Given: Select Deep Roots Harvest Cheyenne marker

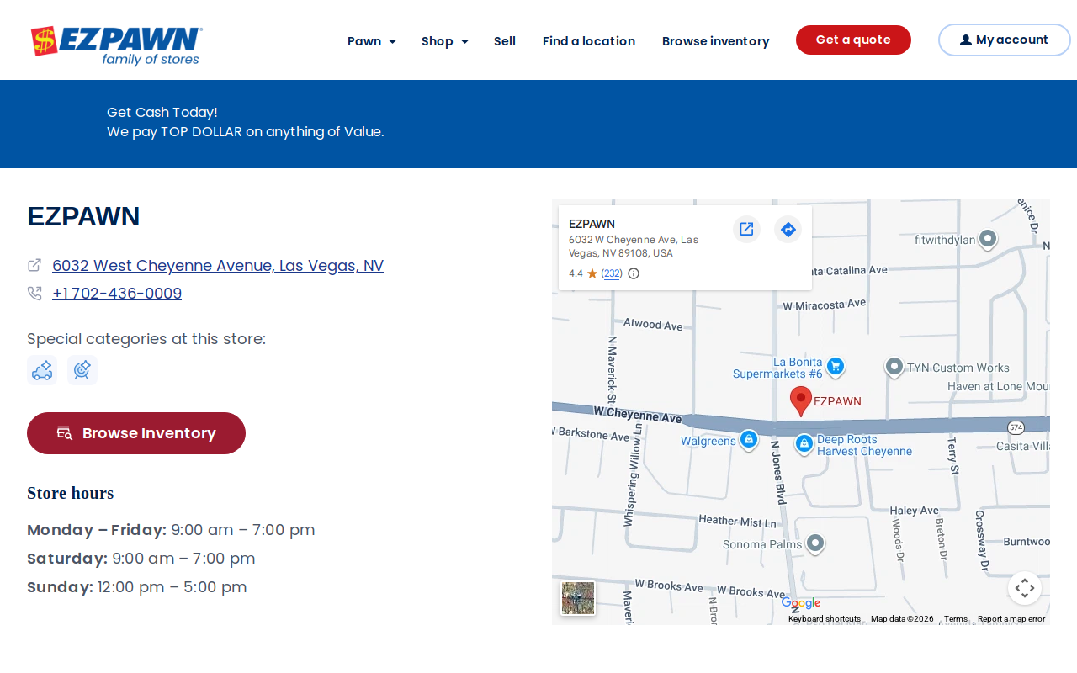Looking at the screenshot, I should [x=804, y=443].
